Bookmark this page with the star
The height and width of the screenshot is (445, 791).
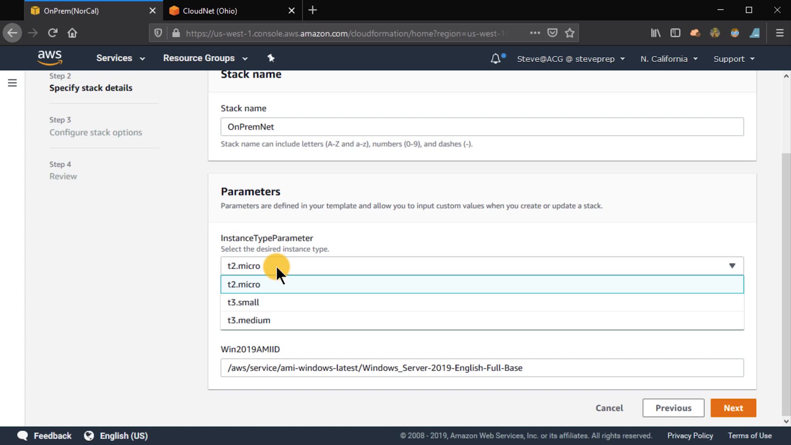[x=569, y=33]
